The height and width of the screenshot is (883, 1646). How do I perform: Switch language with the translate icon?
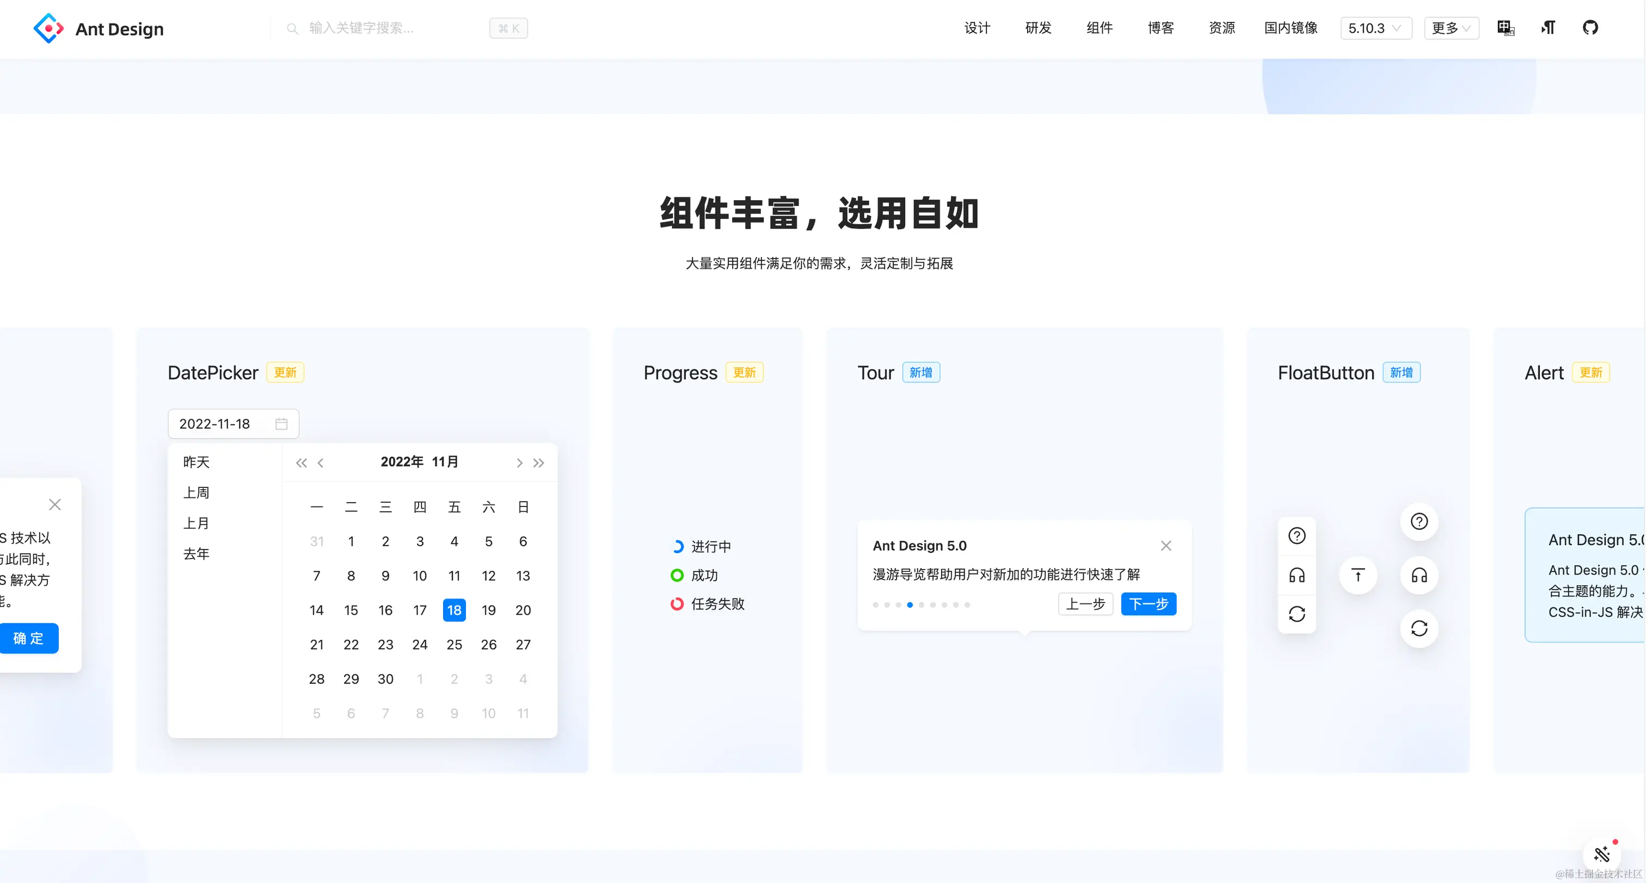point(1506,28)
